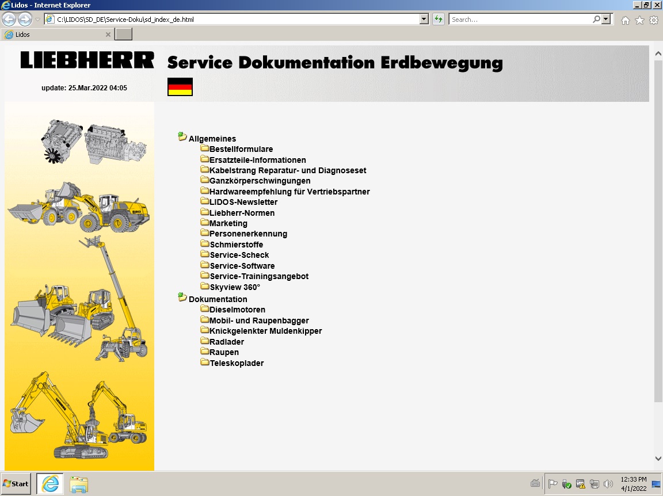
Task: Click the Refresh page icon
Action: [439, 20]
